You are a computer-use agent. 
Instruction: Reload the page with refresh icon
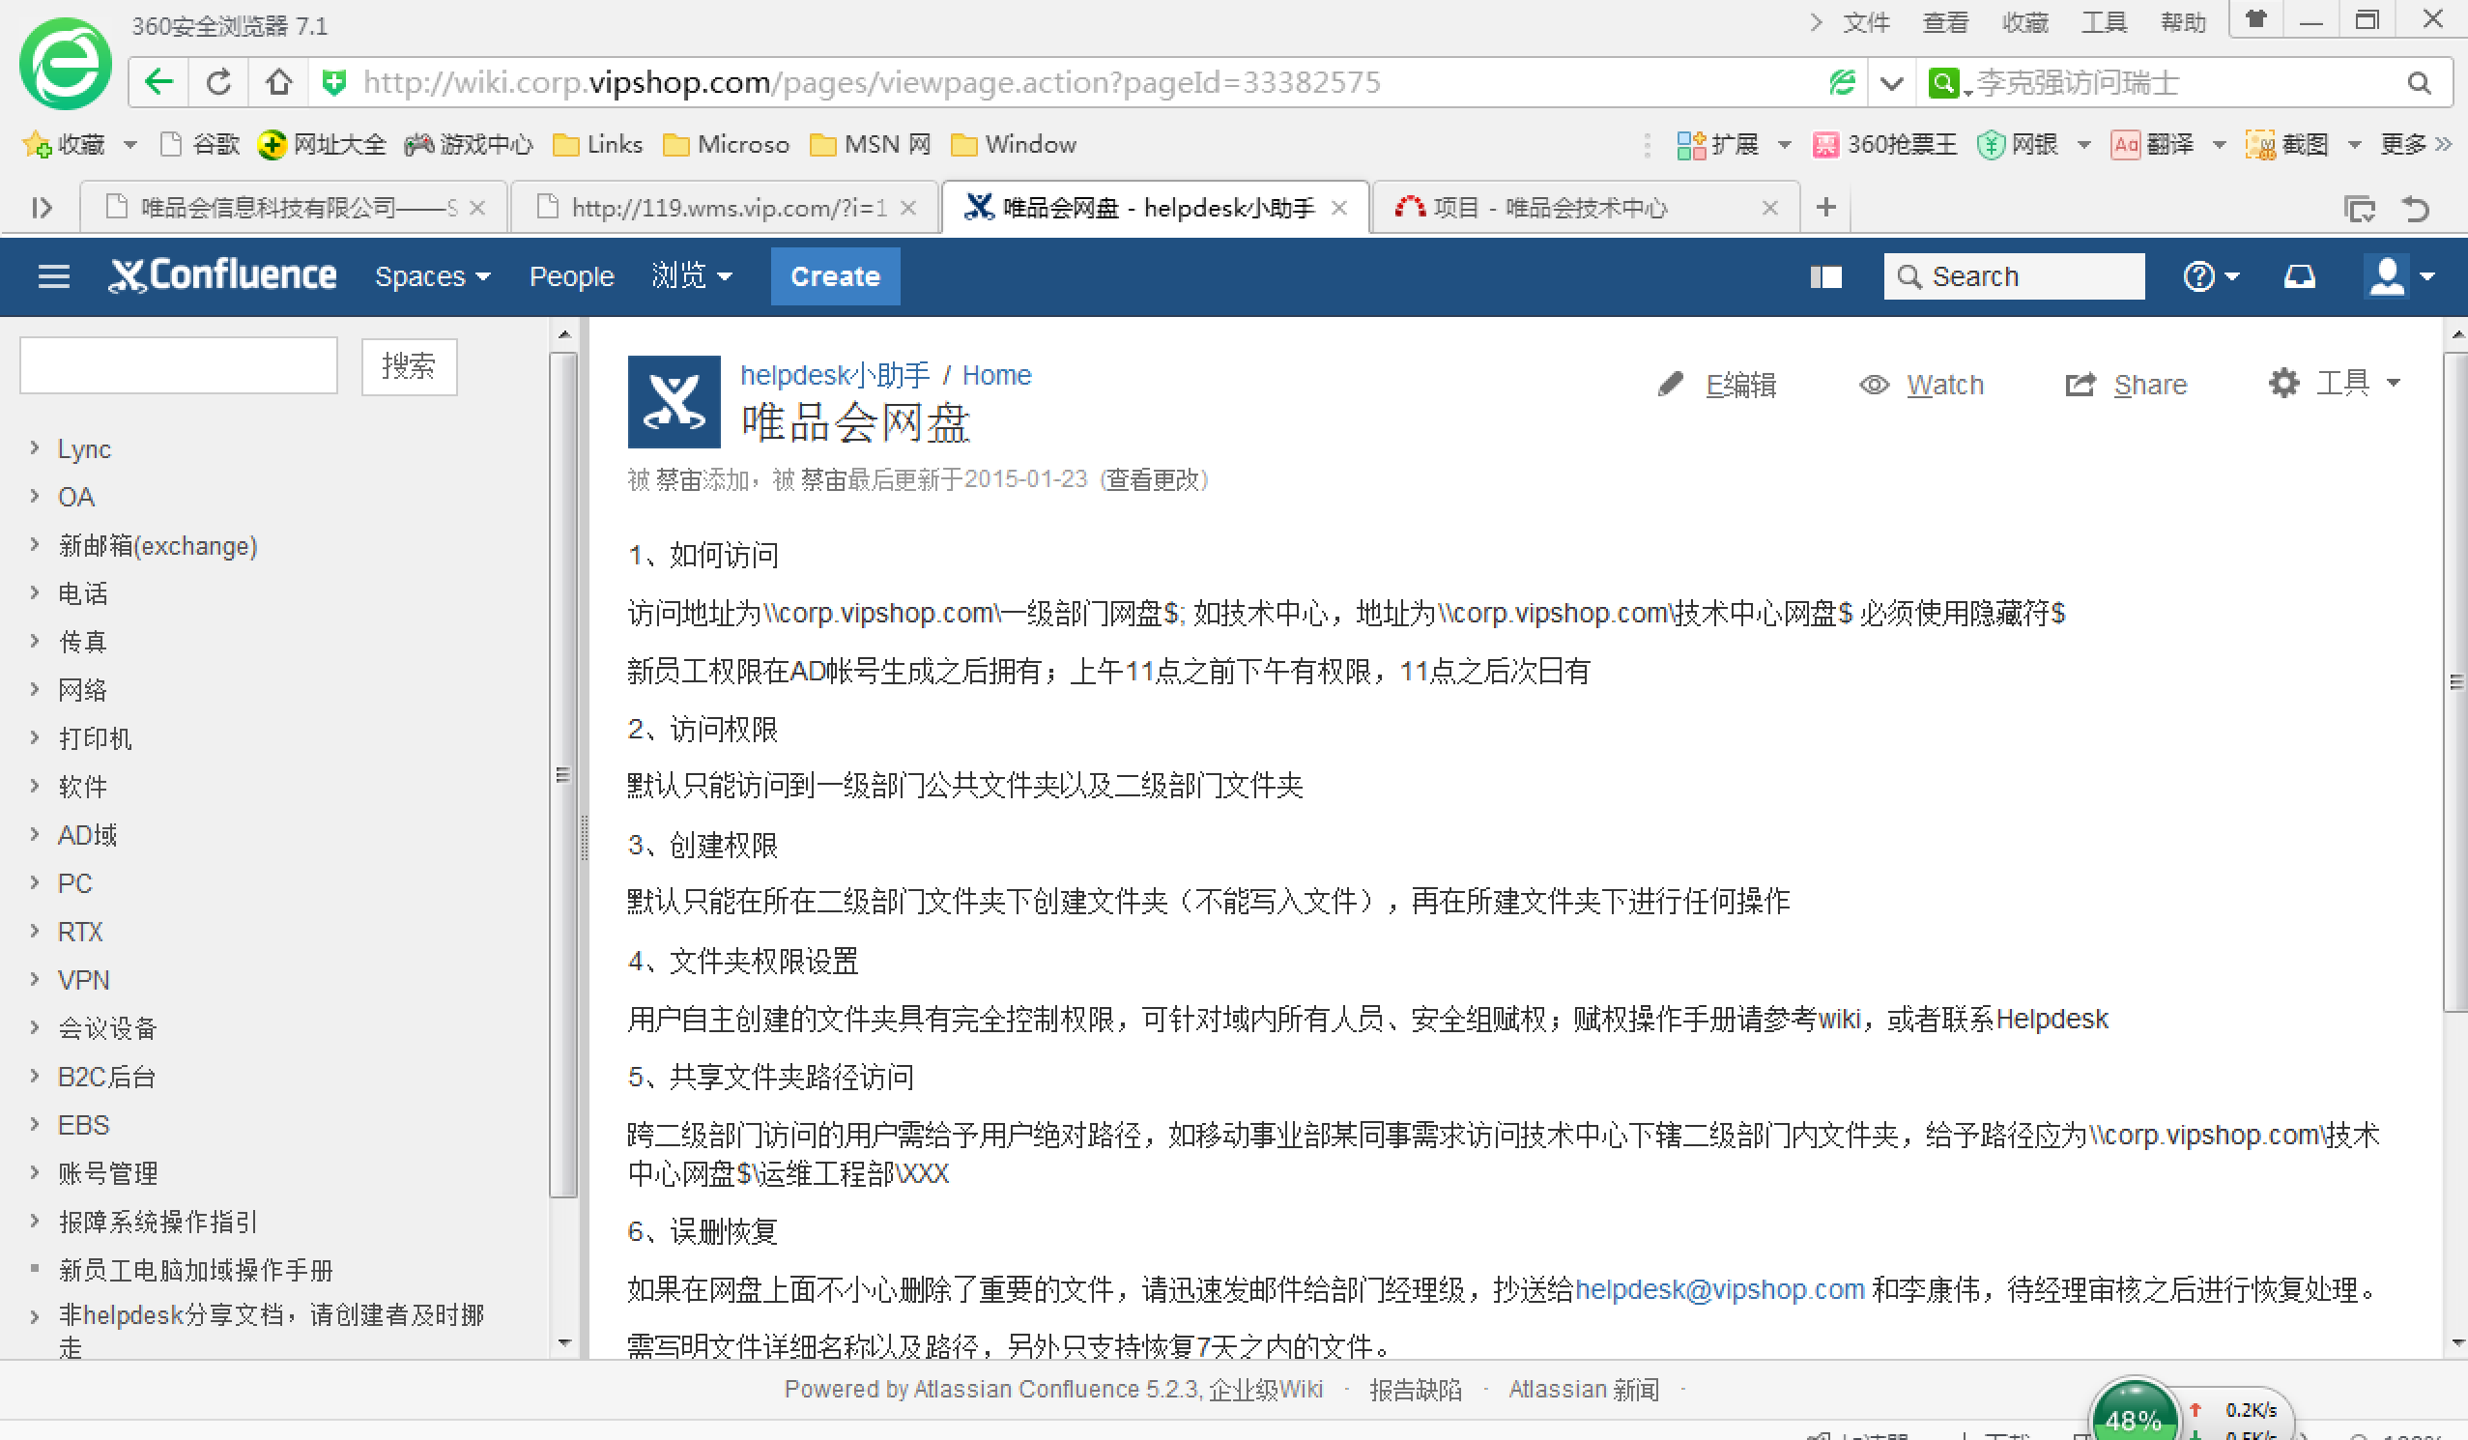[218, 82]
